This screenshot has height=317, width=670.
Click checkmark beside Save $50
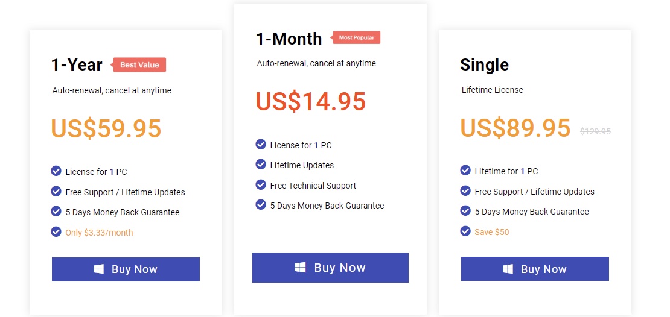click(465, 231)
